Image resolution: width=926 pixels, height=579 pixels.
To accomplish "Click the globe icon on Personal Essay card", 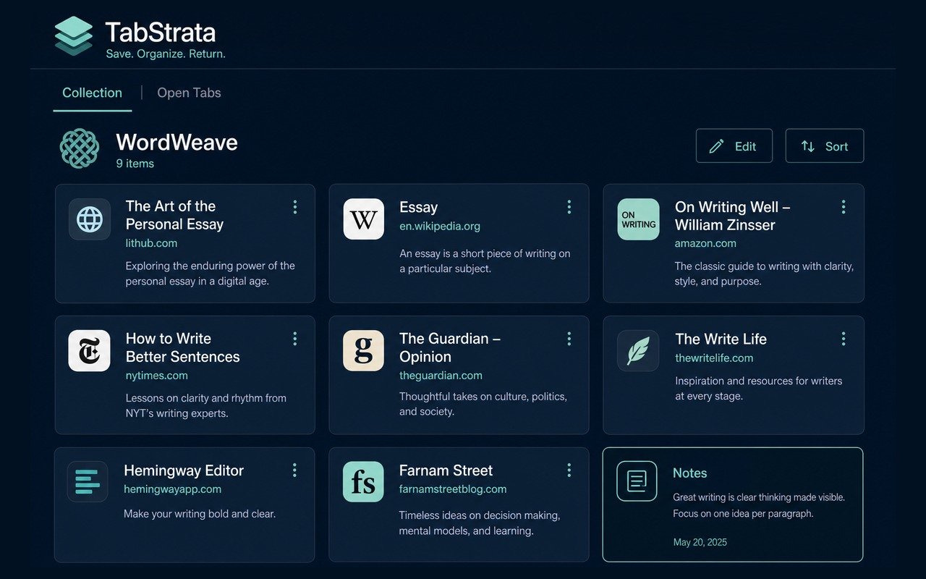I will pos(90,219).
